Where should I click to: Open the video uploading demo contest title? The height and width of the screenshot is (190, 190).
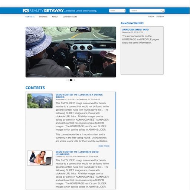point(77,153)
